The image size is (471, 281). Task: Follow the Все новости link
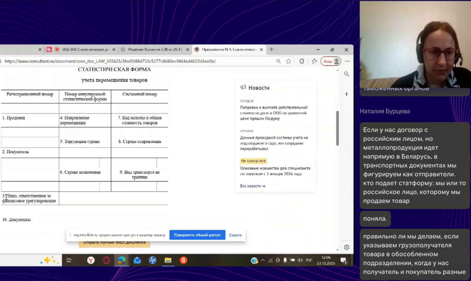click(252, 186)
